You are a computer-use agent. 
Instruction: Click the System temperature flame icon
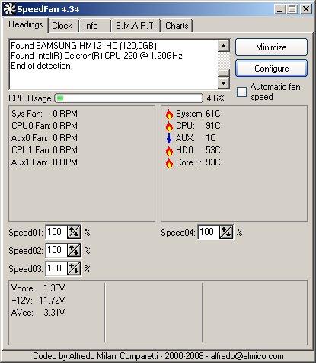169,114
